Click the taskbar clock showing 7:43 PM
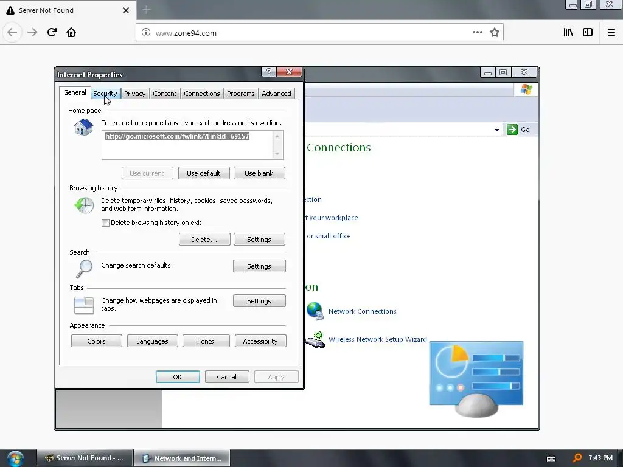The height and width of the screenshot is (467, 623). (x=600, y=458)
